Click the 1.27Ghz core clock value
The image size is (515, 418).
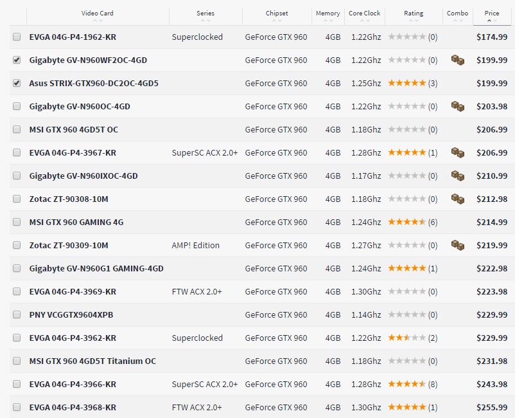coord(366,246)
